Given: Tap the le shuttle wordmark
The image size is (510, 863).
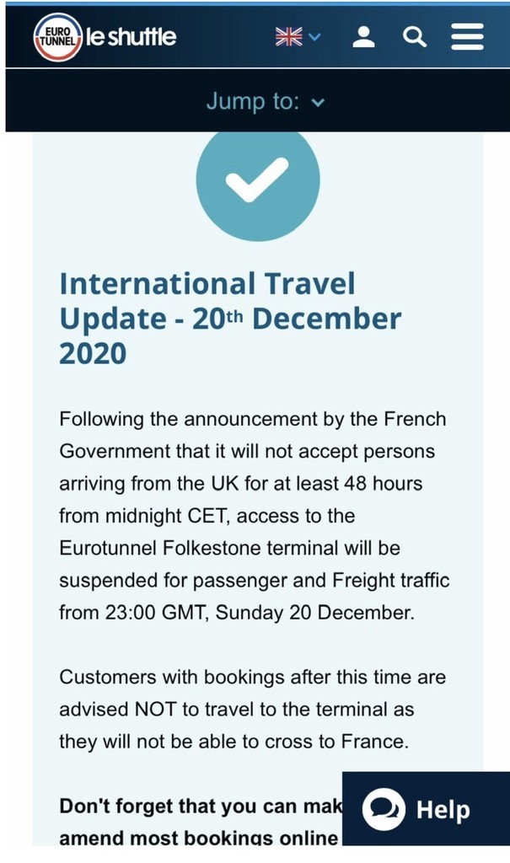Looking at the screenshot, I should point(131,37).
